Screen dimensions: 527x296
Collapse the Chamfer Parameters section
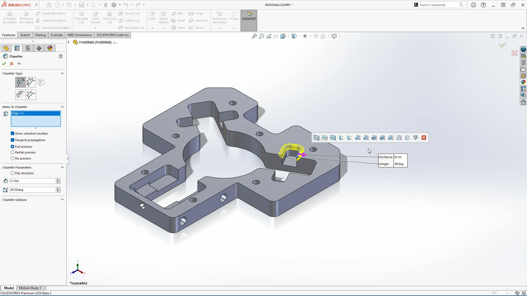(62, 167)
